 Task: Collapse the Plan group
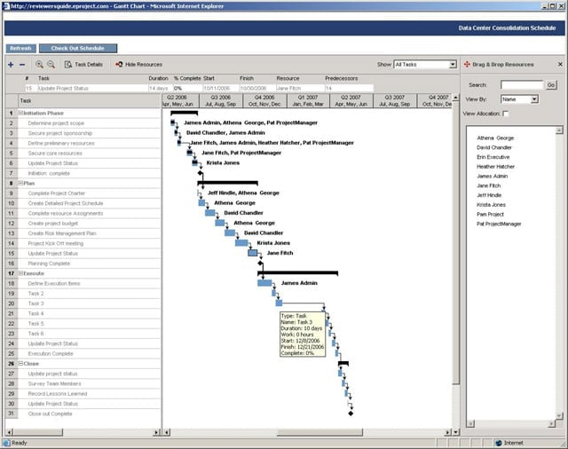pyautogui.click(x=20, y=183)
